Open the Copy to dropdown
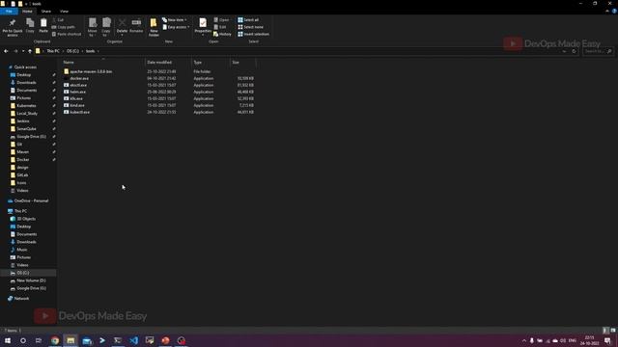This screenshot has width=618, height=347. [x=106, y=27]
